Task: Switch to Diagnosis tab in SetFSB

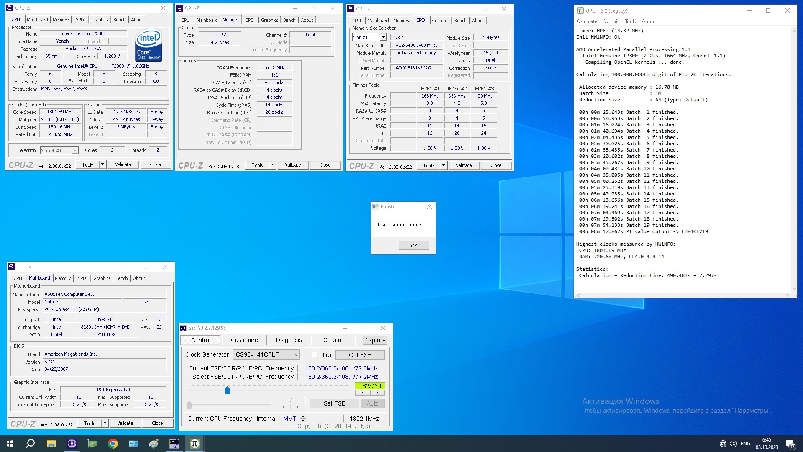Action: (289, 340)
